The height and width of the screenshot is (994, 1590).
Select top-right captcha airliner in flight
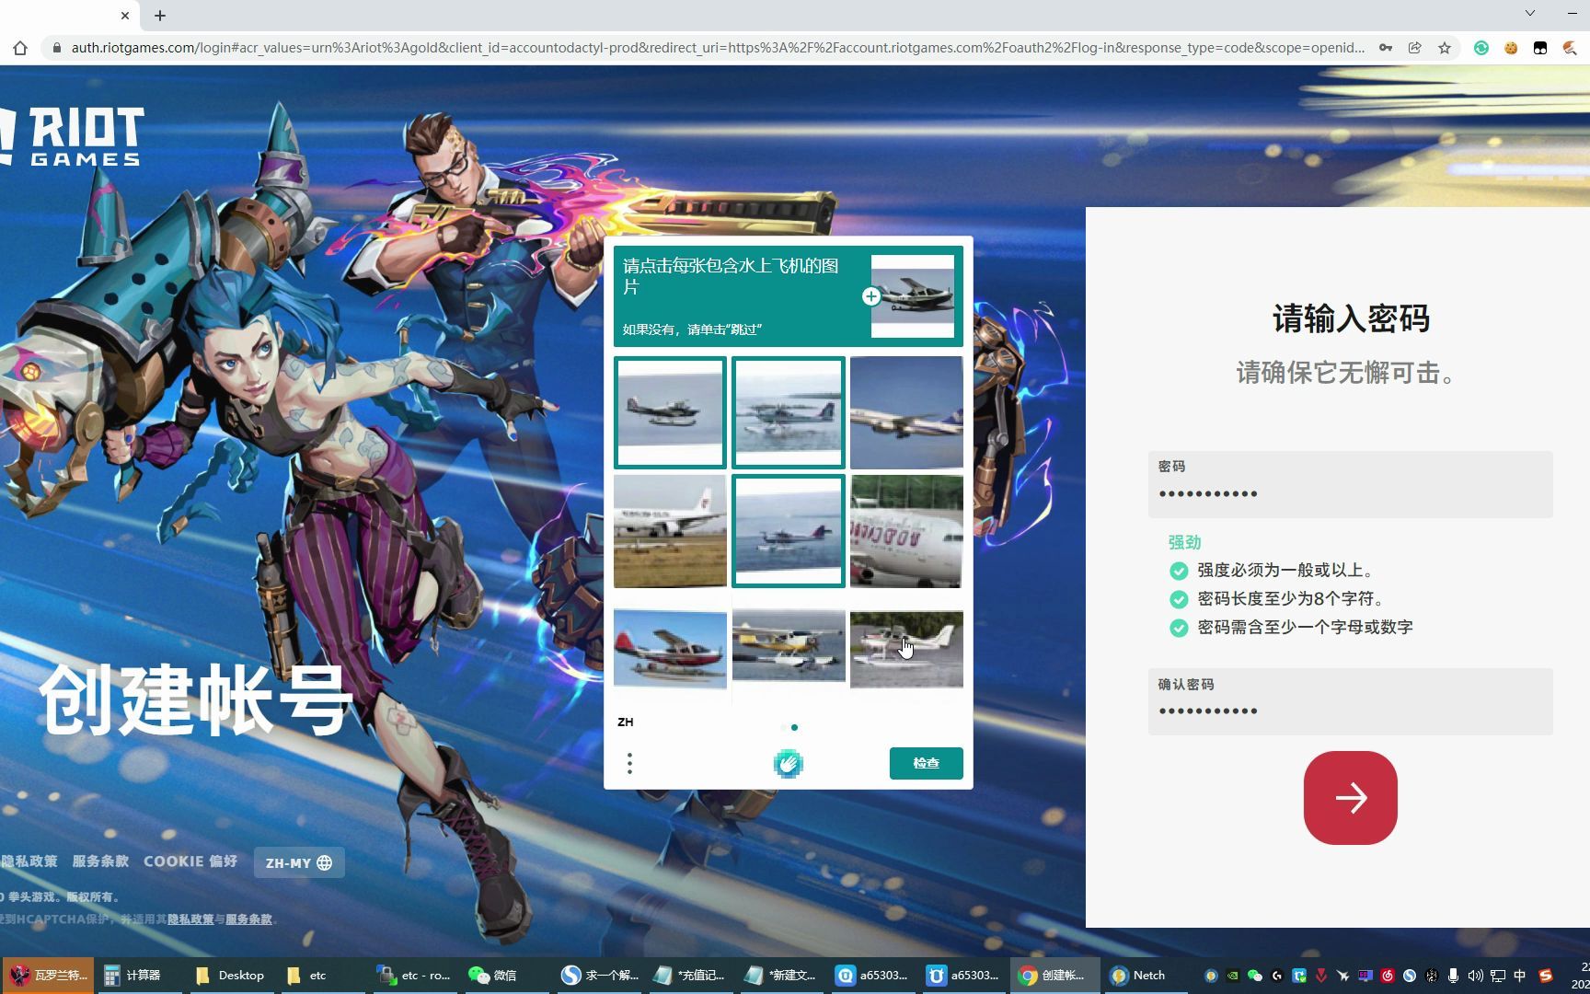[906, 412]
